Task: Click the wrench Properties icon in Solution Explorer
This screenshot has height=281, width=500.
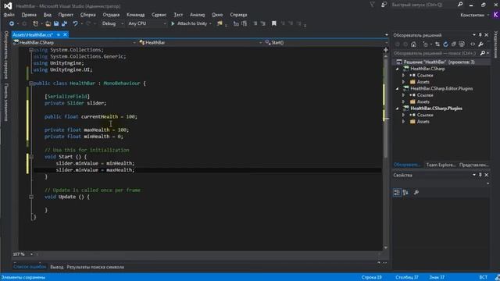Action: (x=481, y=44)
